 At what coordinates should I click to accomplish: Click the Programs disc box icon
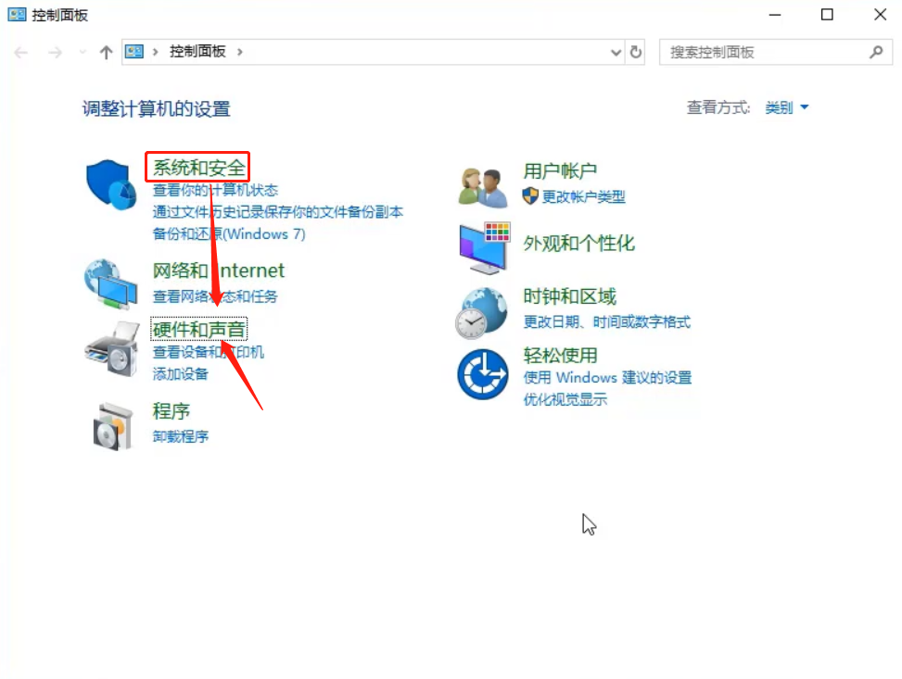tap(113, 426)
